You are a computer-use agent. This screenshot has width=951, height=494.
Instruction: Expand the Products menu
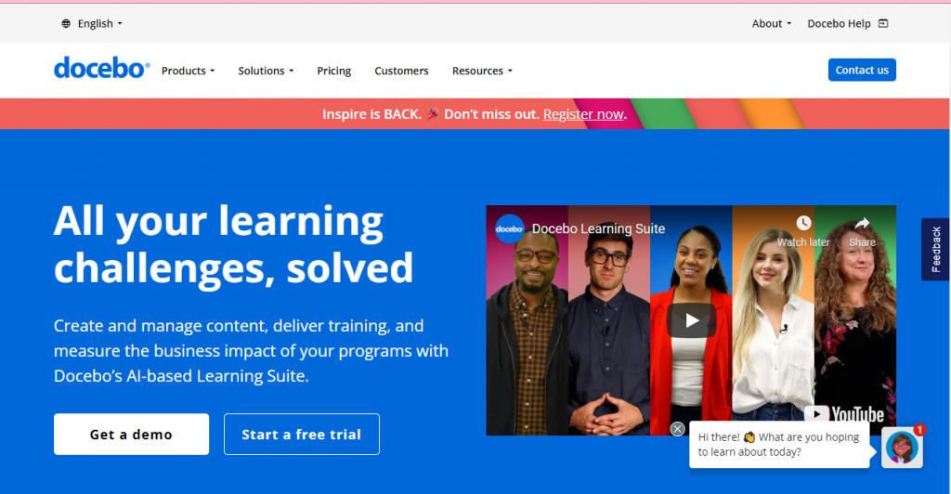pyautogui.click(x=188, y=71)
